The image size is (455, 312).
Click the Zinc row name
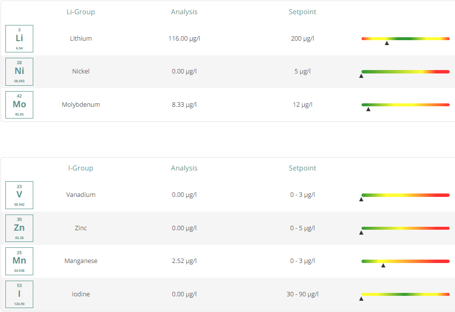[81, 228]
